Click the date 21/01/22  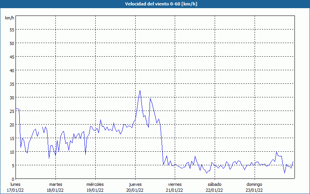pyautogui.click(x=175, y=190)
